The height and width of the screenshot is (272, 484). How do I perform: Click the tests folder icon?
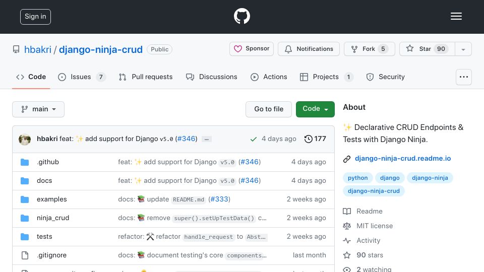25,237
